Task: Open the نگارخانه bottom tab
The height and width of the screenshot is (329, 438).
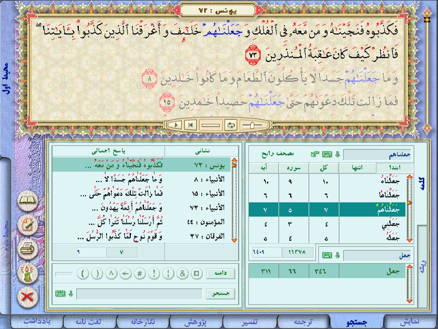Action: click(x=143, y=322)
